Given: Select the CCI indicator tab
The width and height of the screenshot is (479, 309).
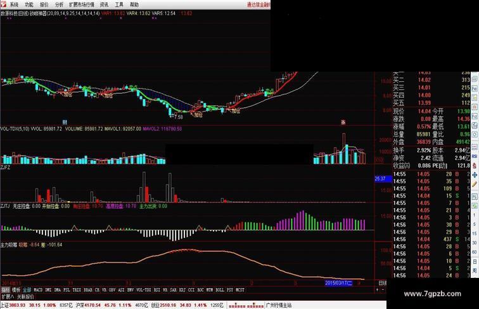Looking at the screenshot, I should tap(191, 289).
